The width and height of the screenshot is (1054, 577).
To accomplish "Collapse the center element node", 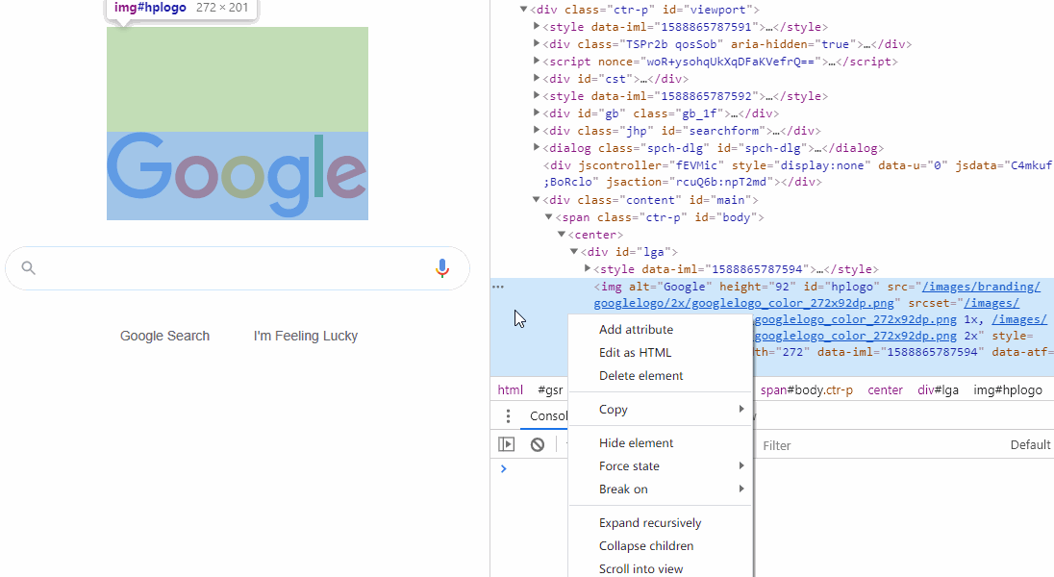I will [x=562, y=235].
